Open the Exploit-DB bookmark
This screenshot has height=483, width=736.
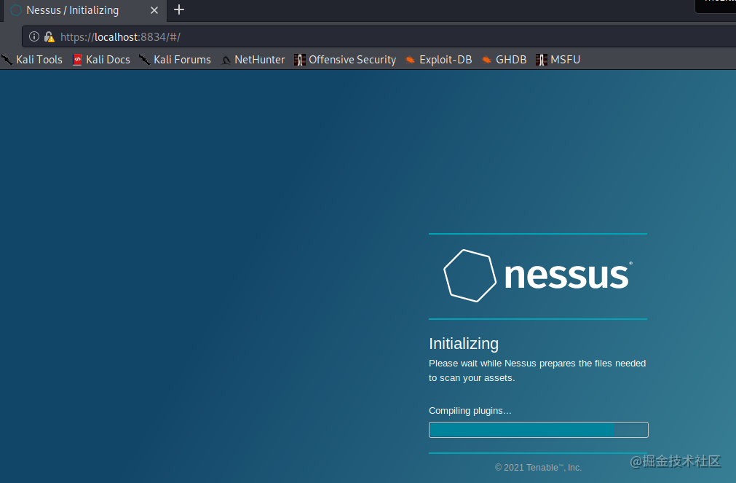438,60
